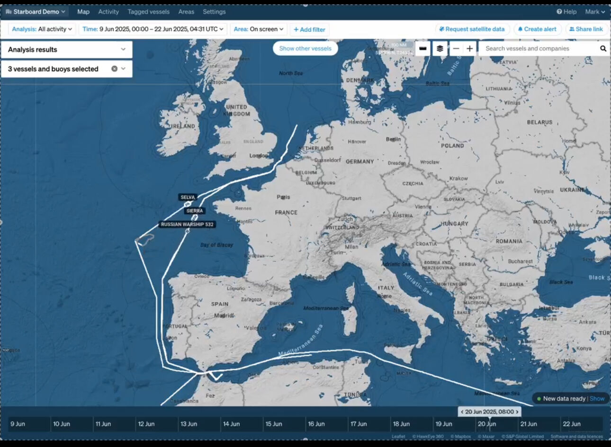Step timeline back with left arrow
Viewport: 611px width, 447px height.
(462, 412)
